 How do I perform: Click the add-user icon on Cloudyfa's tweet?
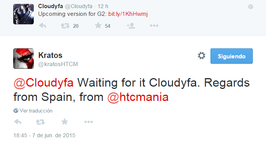tap(131, 26)
